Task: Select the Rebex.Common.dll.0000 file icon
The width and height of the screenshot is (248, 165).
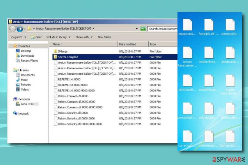Action: (55, 96)
